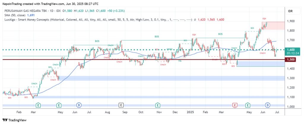
Task: Click the top EQH label above June peak
Action: [264, 19]
